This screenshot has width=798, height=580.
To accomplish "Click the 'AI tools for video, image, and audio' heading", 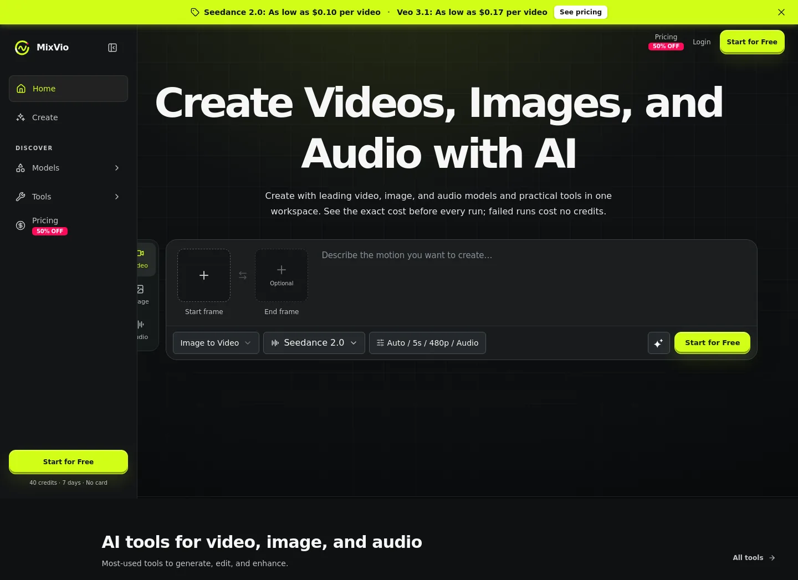I will tap(262, 542).
